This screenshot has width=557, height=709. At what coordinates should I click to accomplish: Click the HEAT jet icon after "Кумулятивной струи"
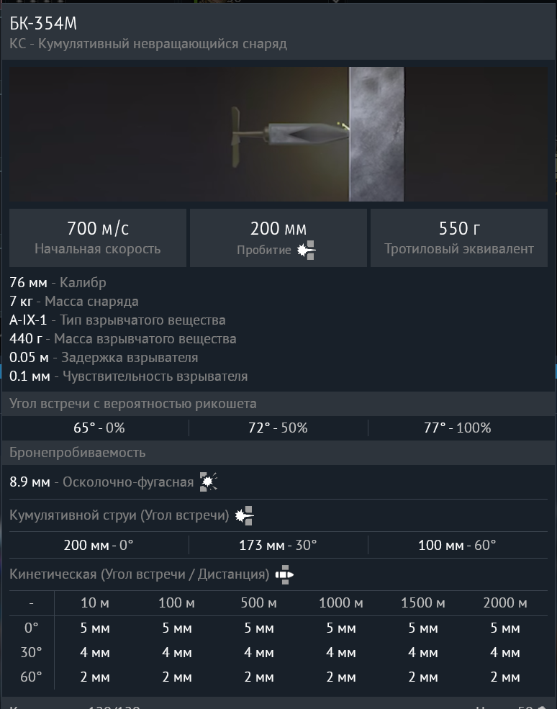point(245,515)
